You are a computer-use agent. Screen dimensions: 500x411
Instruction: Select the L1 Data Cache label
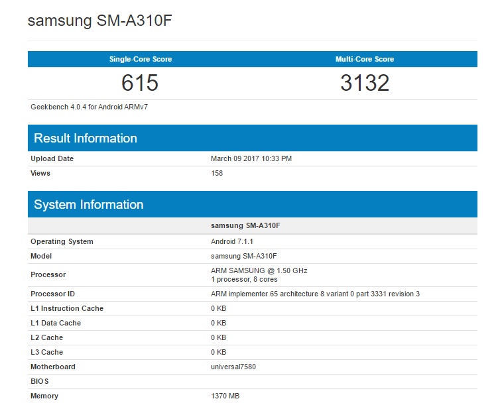click(x=56, y=323)
